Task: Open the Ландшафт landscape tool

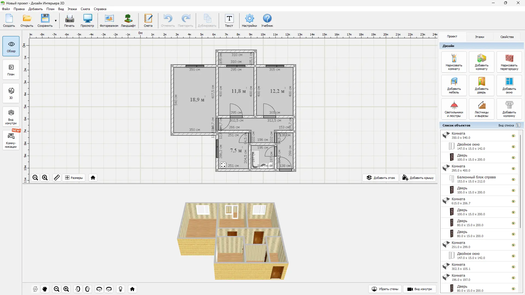Action: (128, 21)
